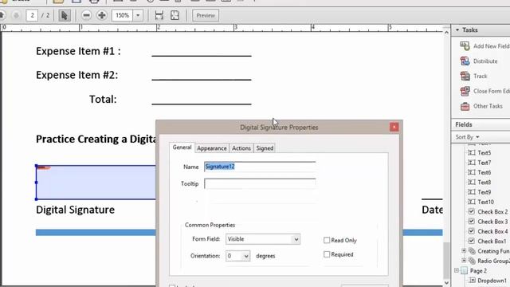Collapse the Page 2 tree node
The image size is (510, 287).
click(x=457, y=270)
